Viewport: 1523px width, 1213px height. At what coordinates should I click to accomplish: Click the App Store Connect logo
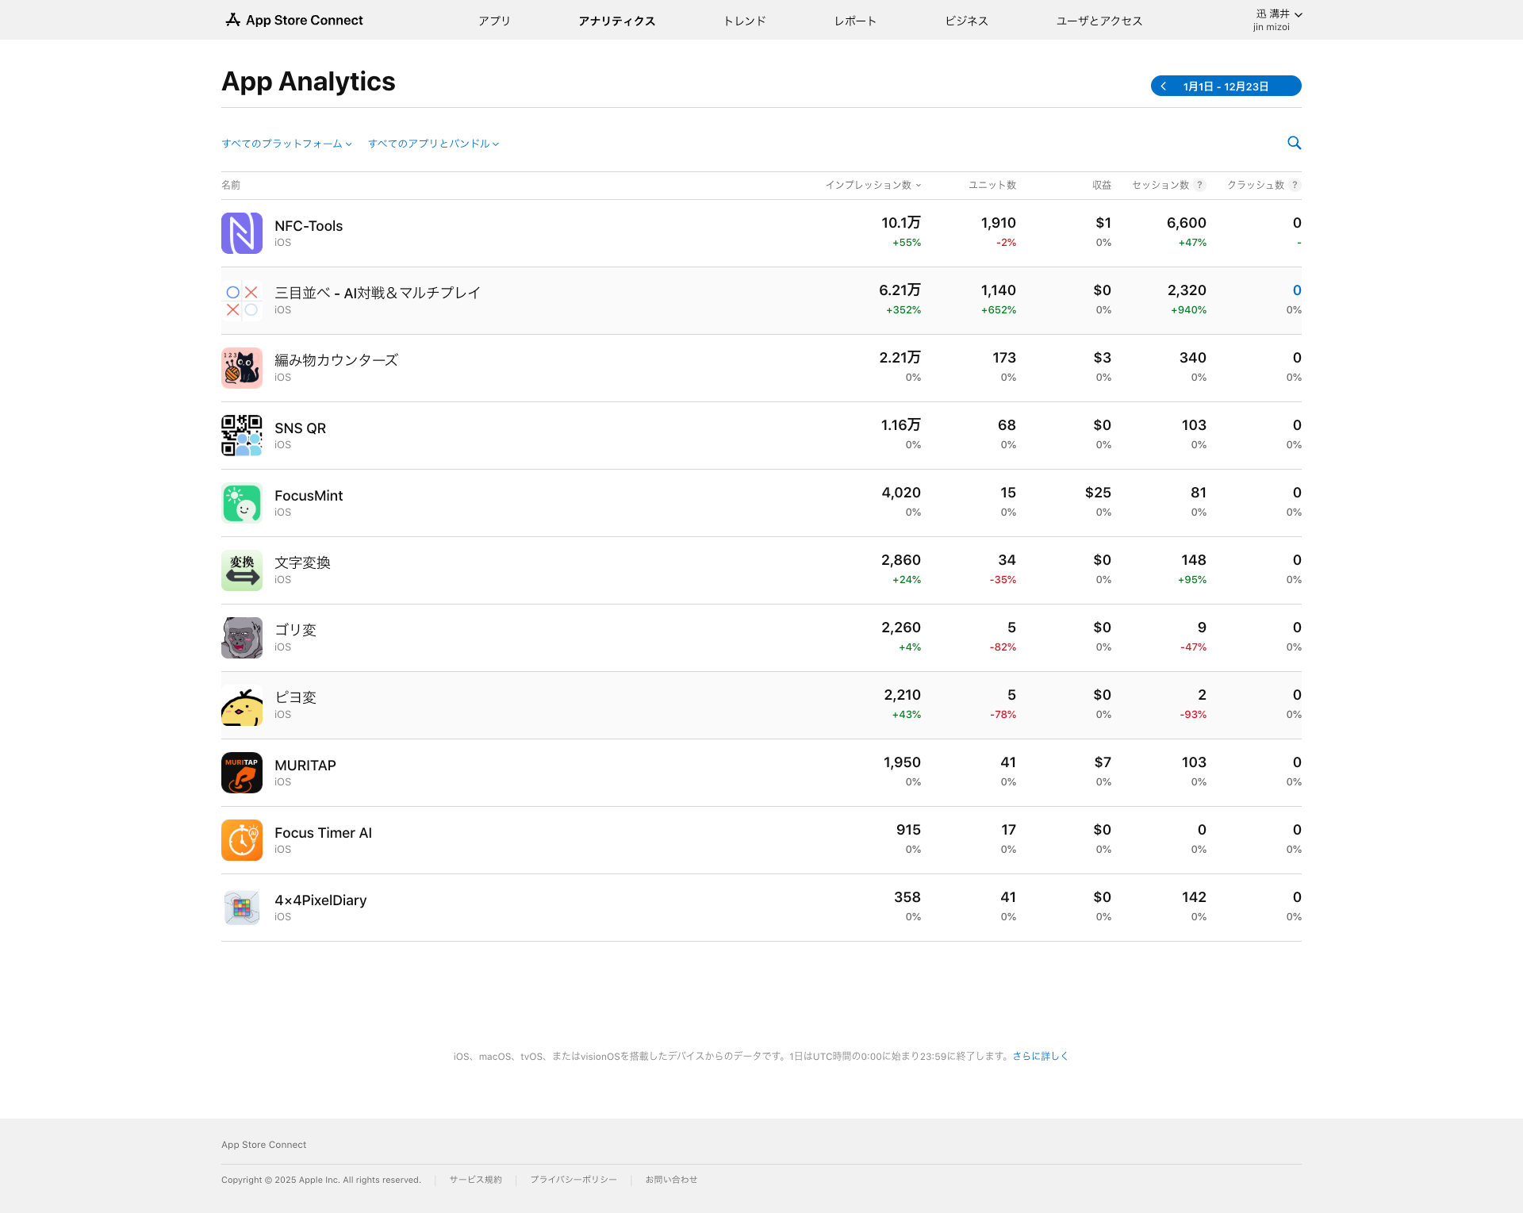point(293,20)
